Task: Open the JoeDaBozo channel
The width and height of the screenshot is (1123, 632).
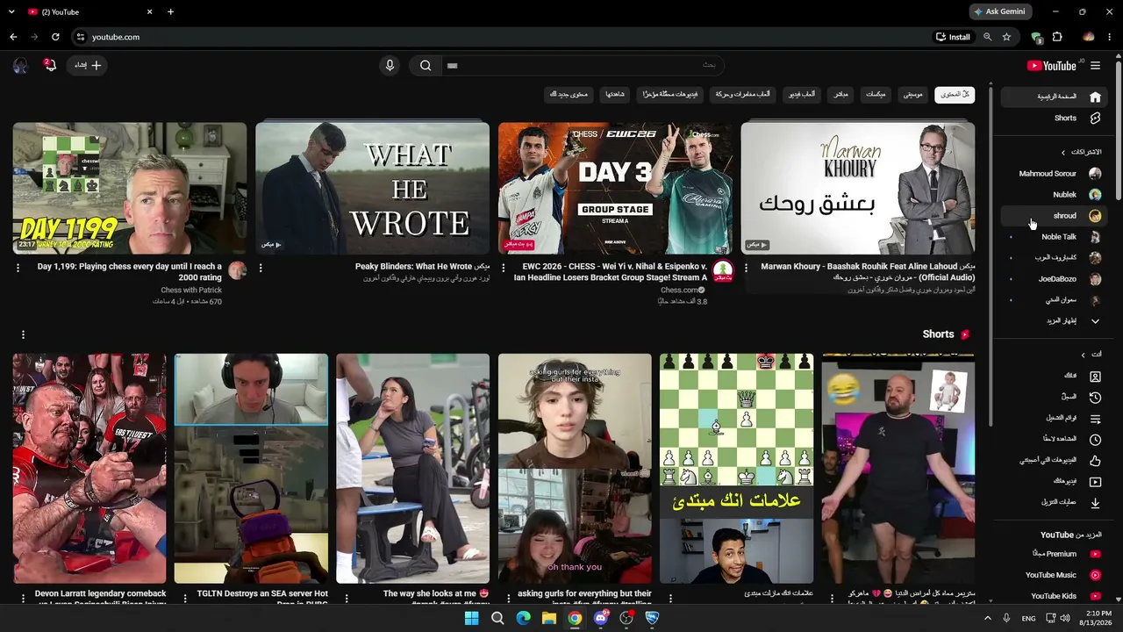Action: coord(1055,279)
